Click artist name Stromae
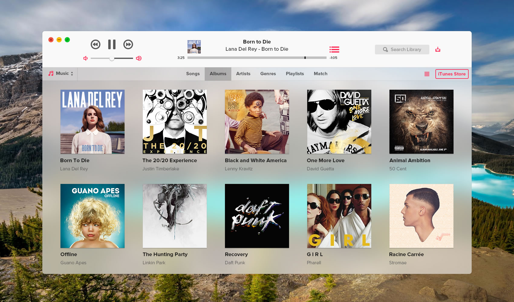Screen dimensions: 514x302 pyautogui.click(x=398, y=263)
